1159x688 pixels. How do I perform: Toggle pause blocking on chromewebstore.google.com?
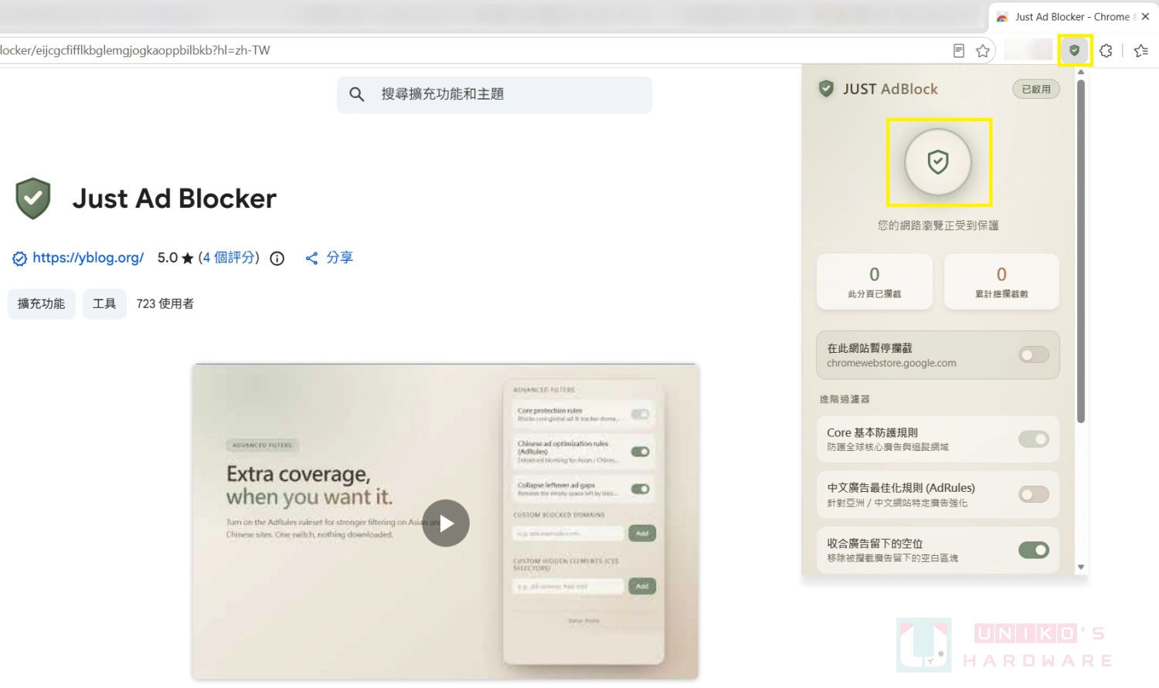coord(1033,355)
